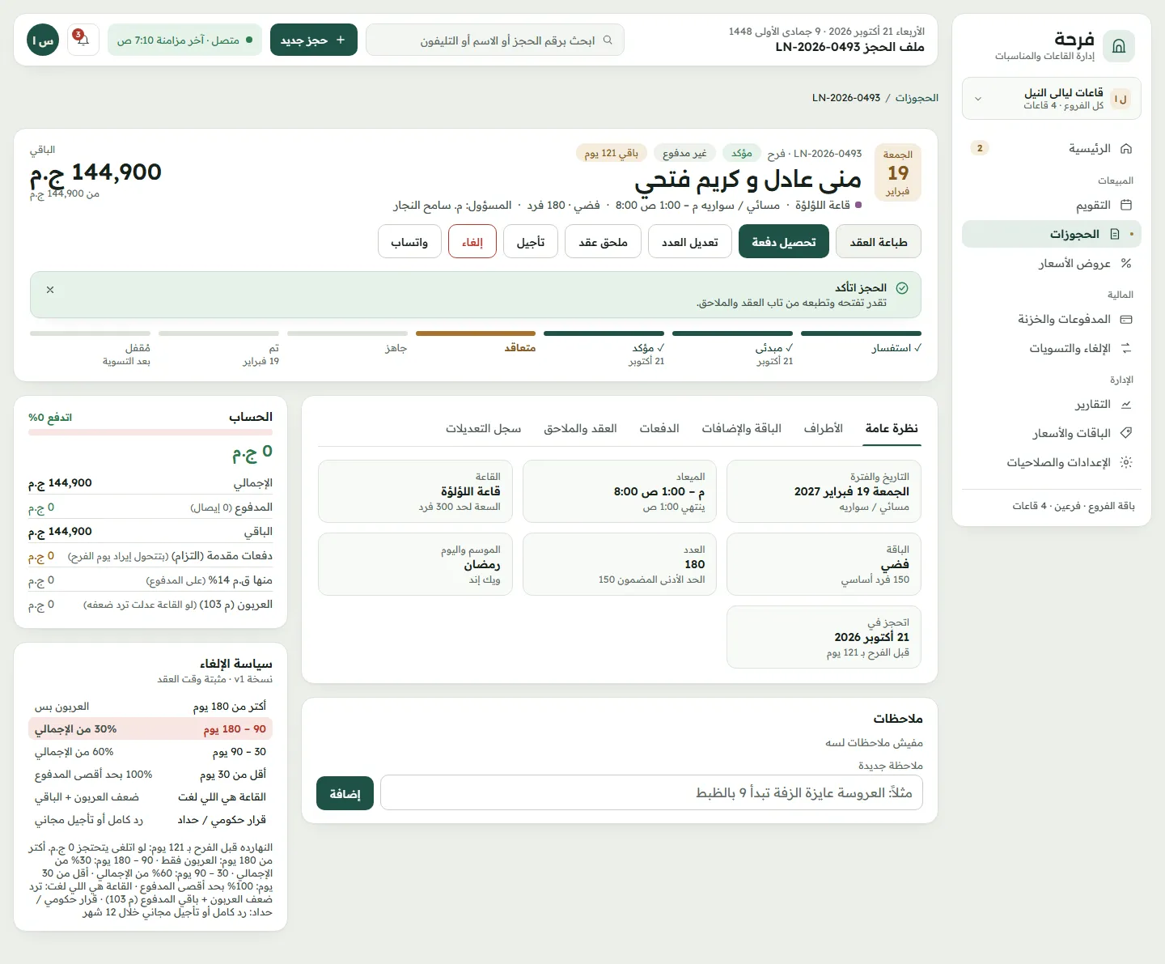Image resolution: width=1165 pixels, height=964 pixels.
Task: Click the ملحق عقد button
Action: click(x=603, y=241)
